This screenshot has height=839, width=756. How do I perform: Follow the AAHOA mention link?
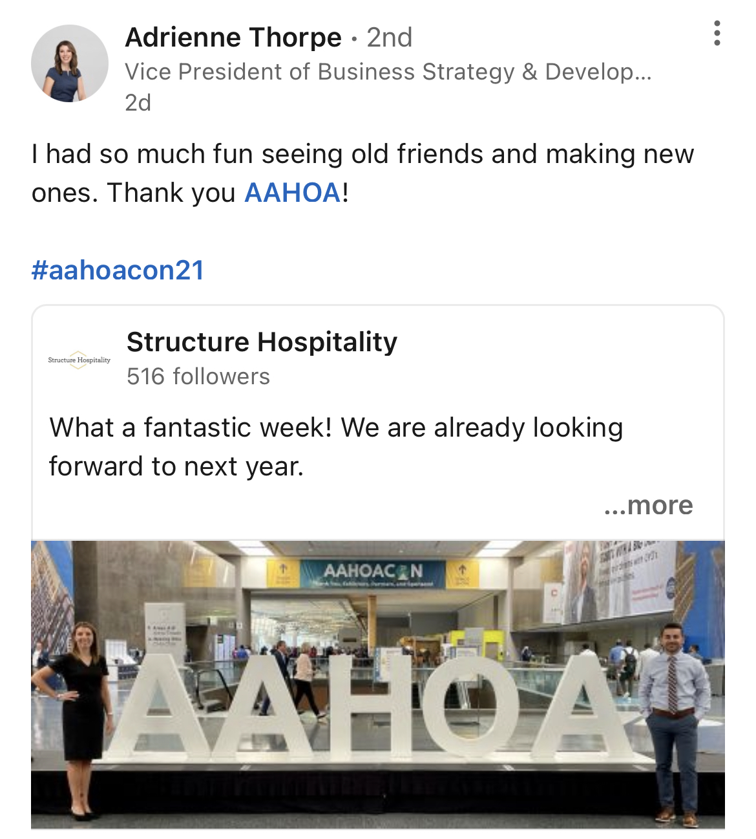293,193
